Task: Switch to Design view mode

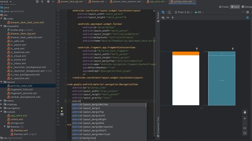Action: (x=247, y=7)
